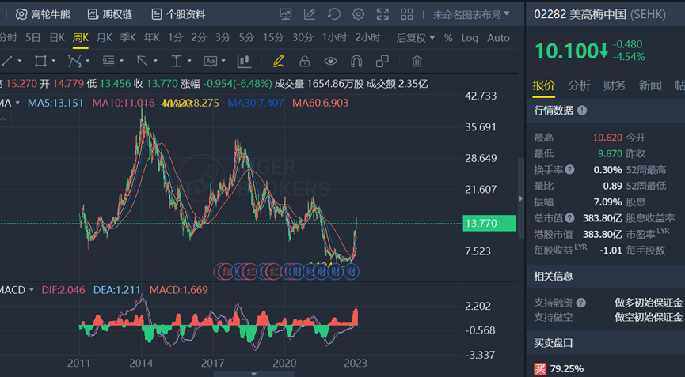This screenshot has width=685, height=377.
Task: Open wave pattern tool options arrow
Action: click(87, 61)
